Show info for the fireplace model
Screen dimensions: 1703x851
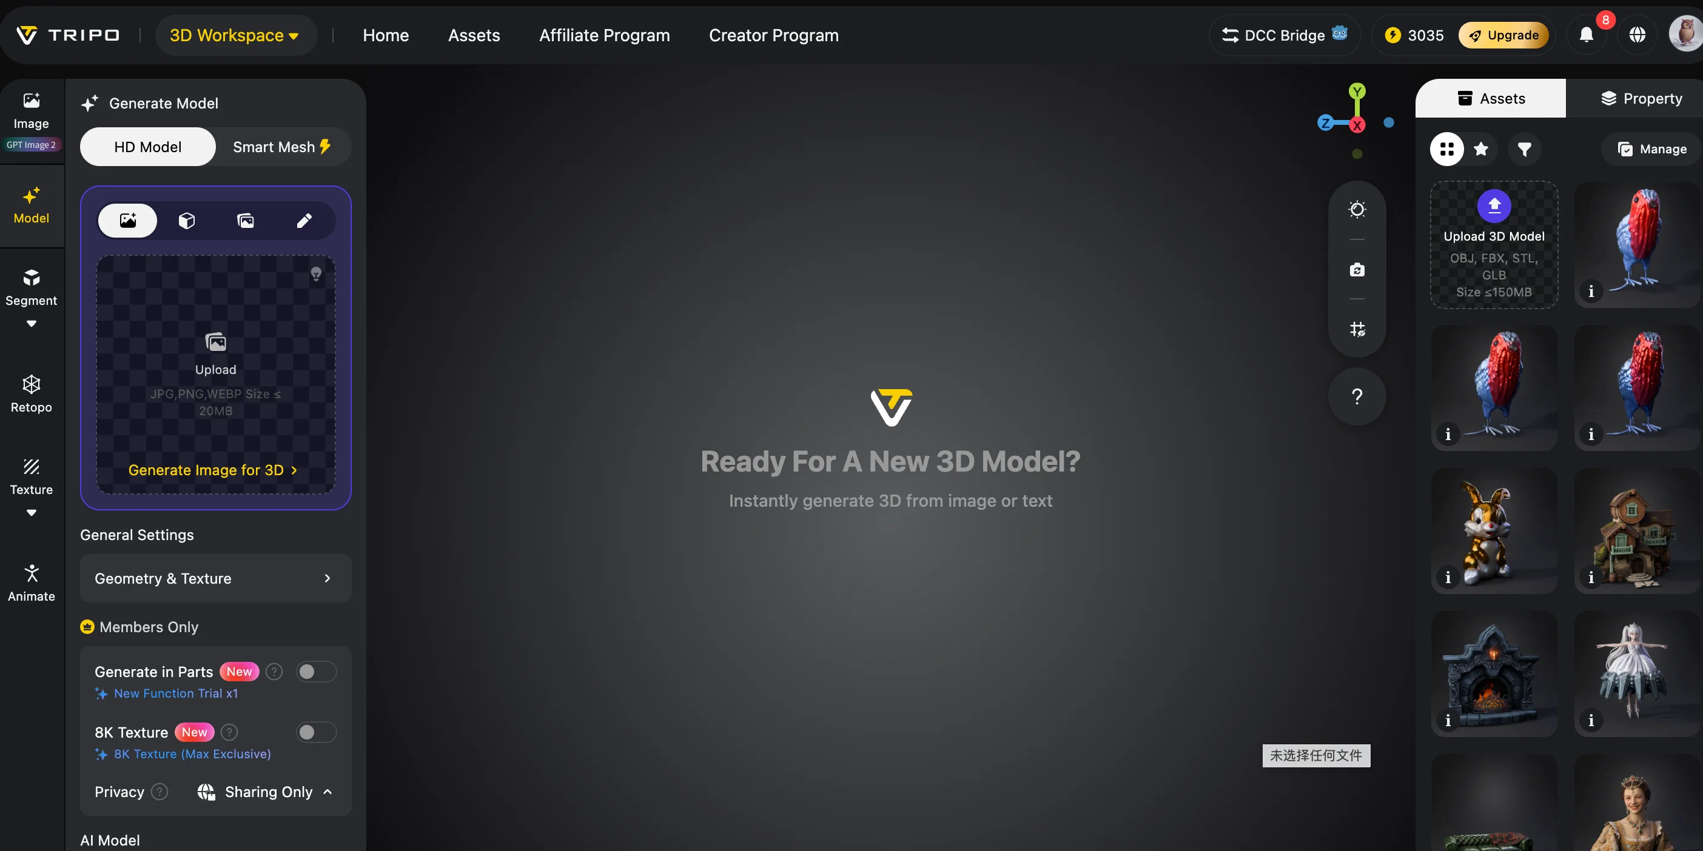1448,720
